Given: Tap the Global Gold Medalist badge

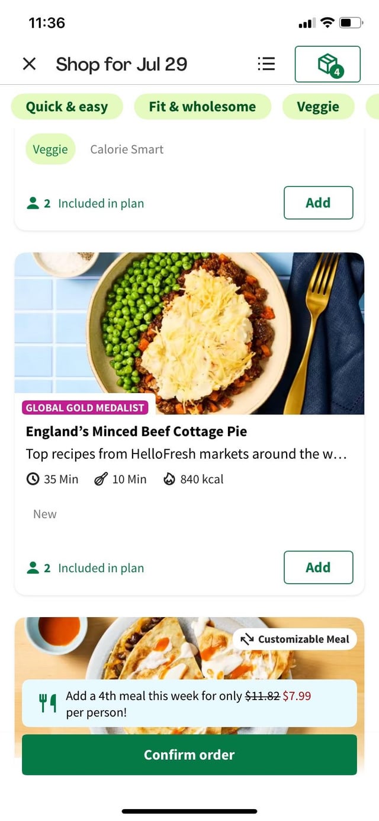Looking at the screenshot, I should click(x=85, y=408).
